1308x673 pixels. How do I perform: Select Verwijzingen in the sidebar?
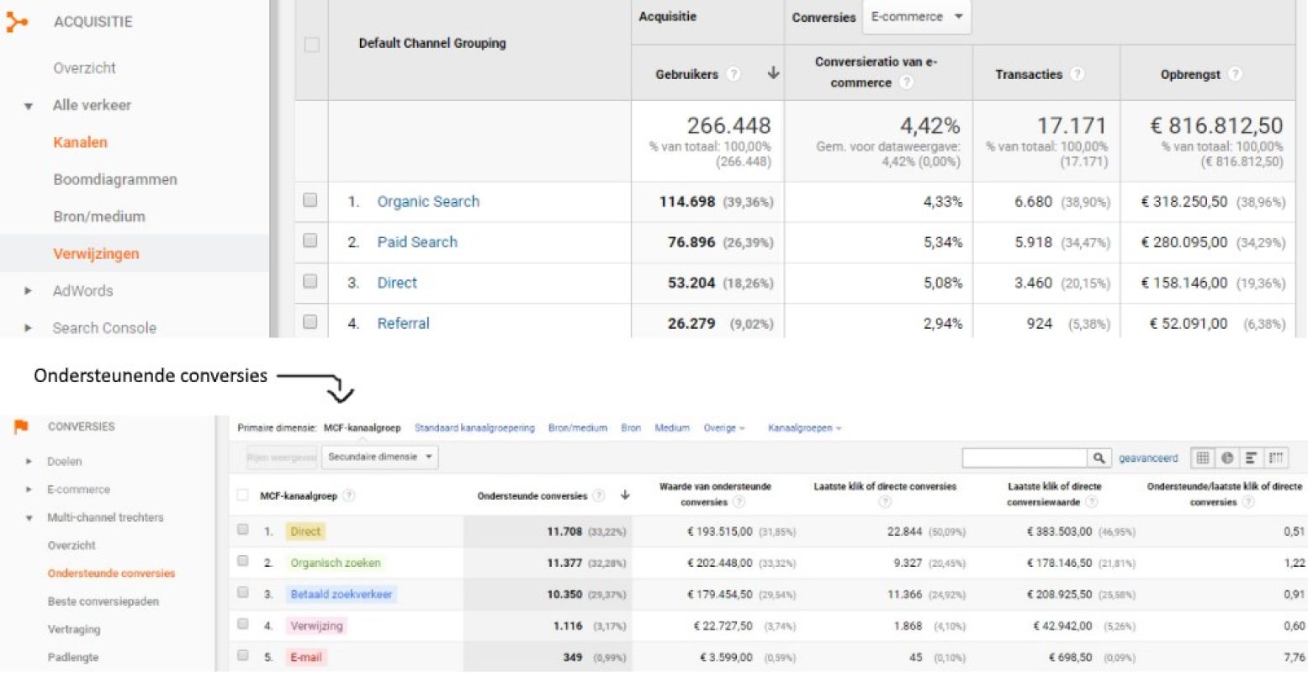[96, 253]
